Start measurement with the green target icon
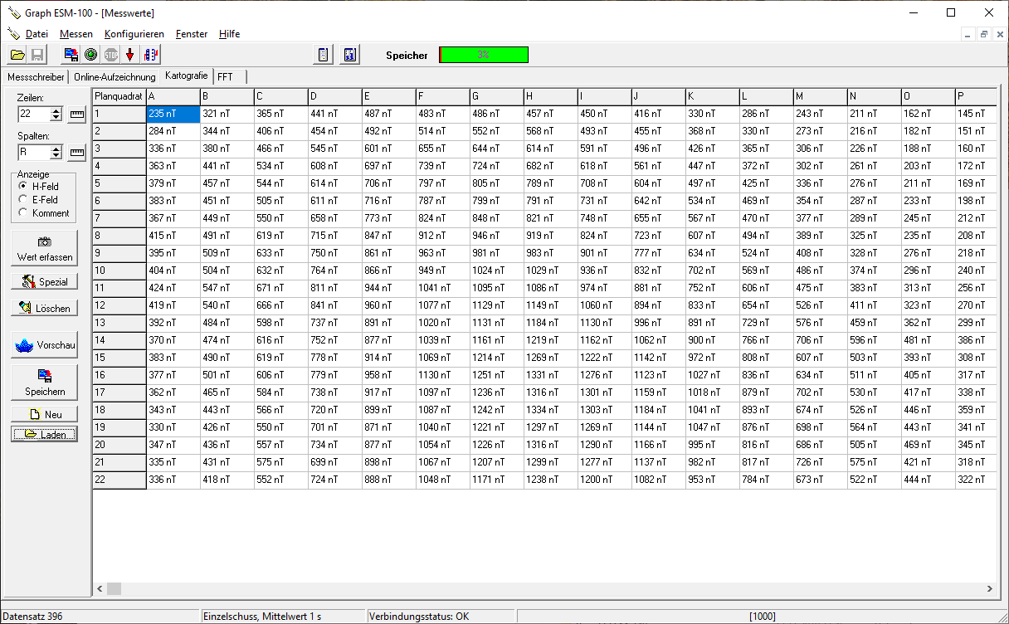 click(91, 55)
